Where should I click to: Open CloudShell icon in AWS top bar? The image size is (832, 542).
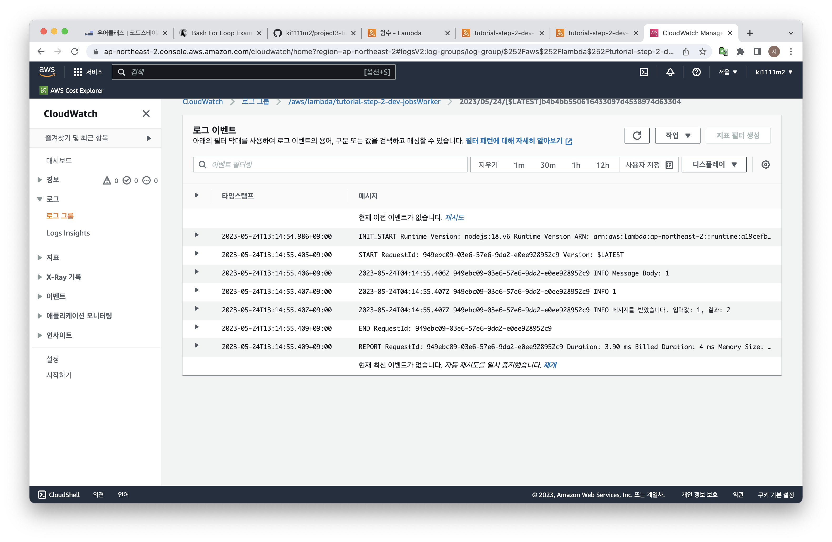[643, 72]
